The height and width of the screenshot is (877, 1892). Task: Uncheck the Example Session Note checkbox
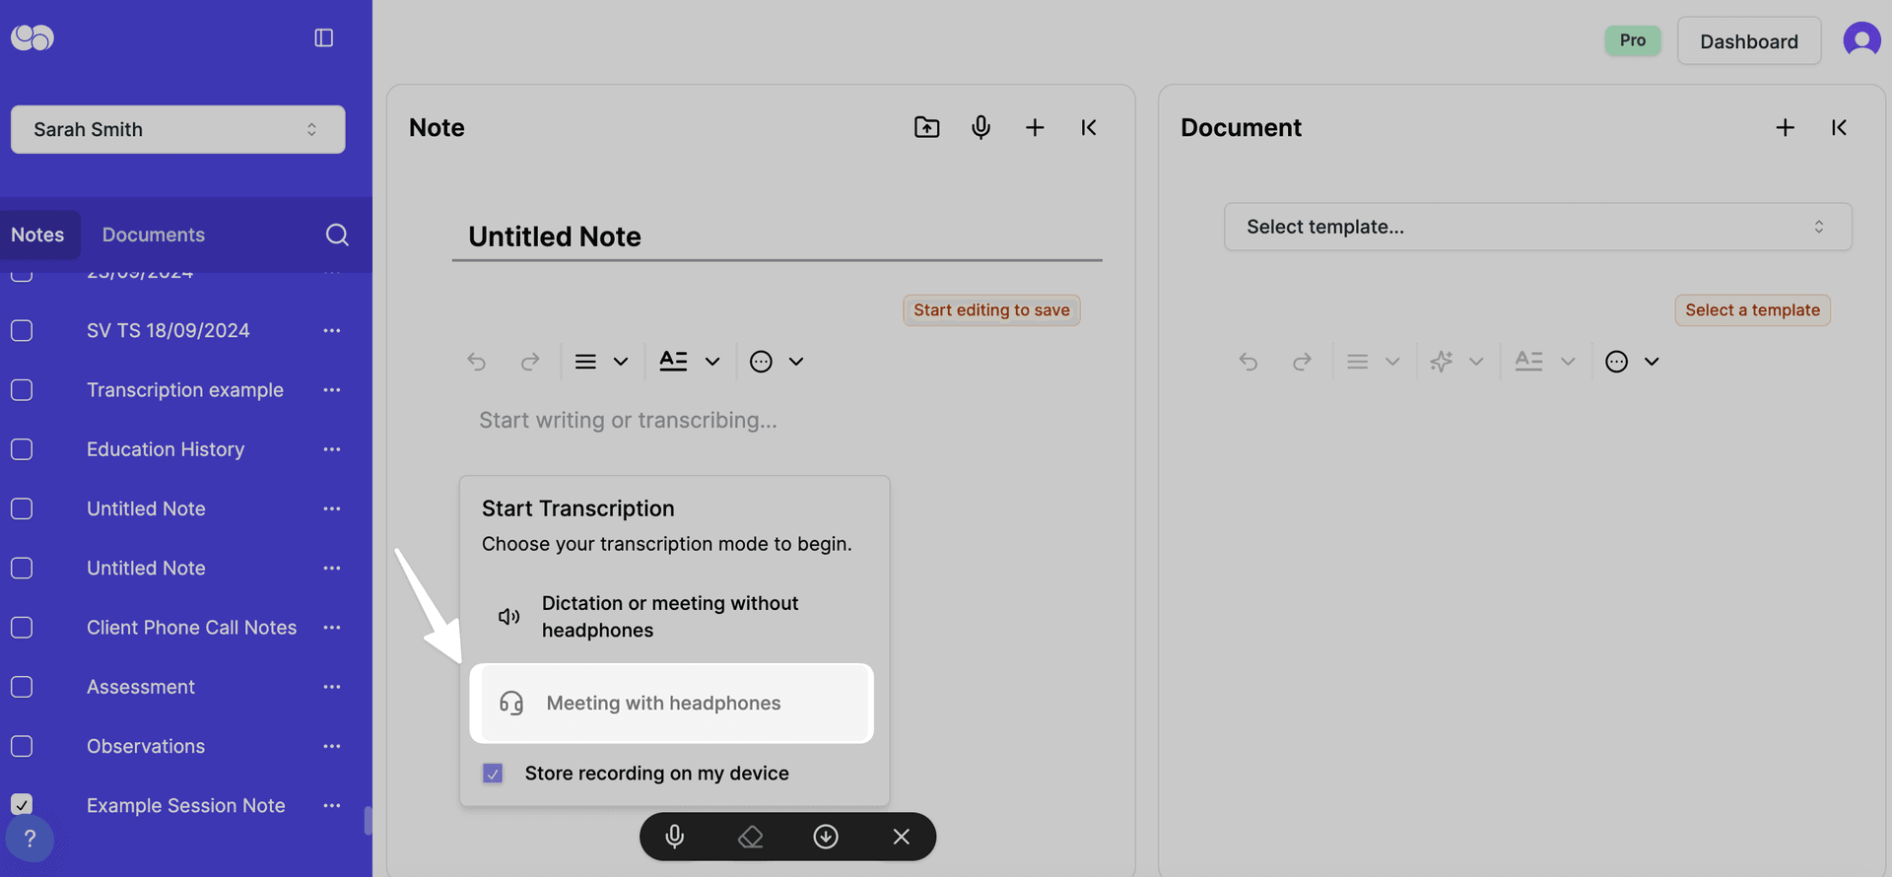pos(22,805)
